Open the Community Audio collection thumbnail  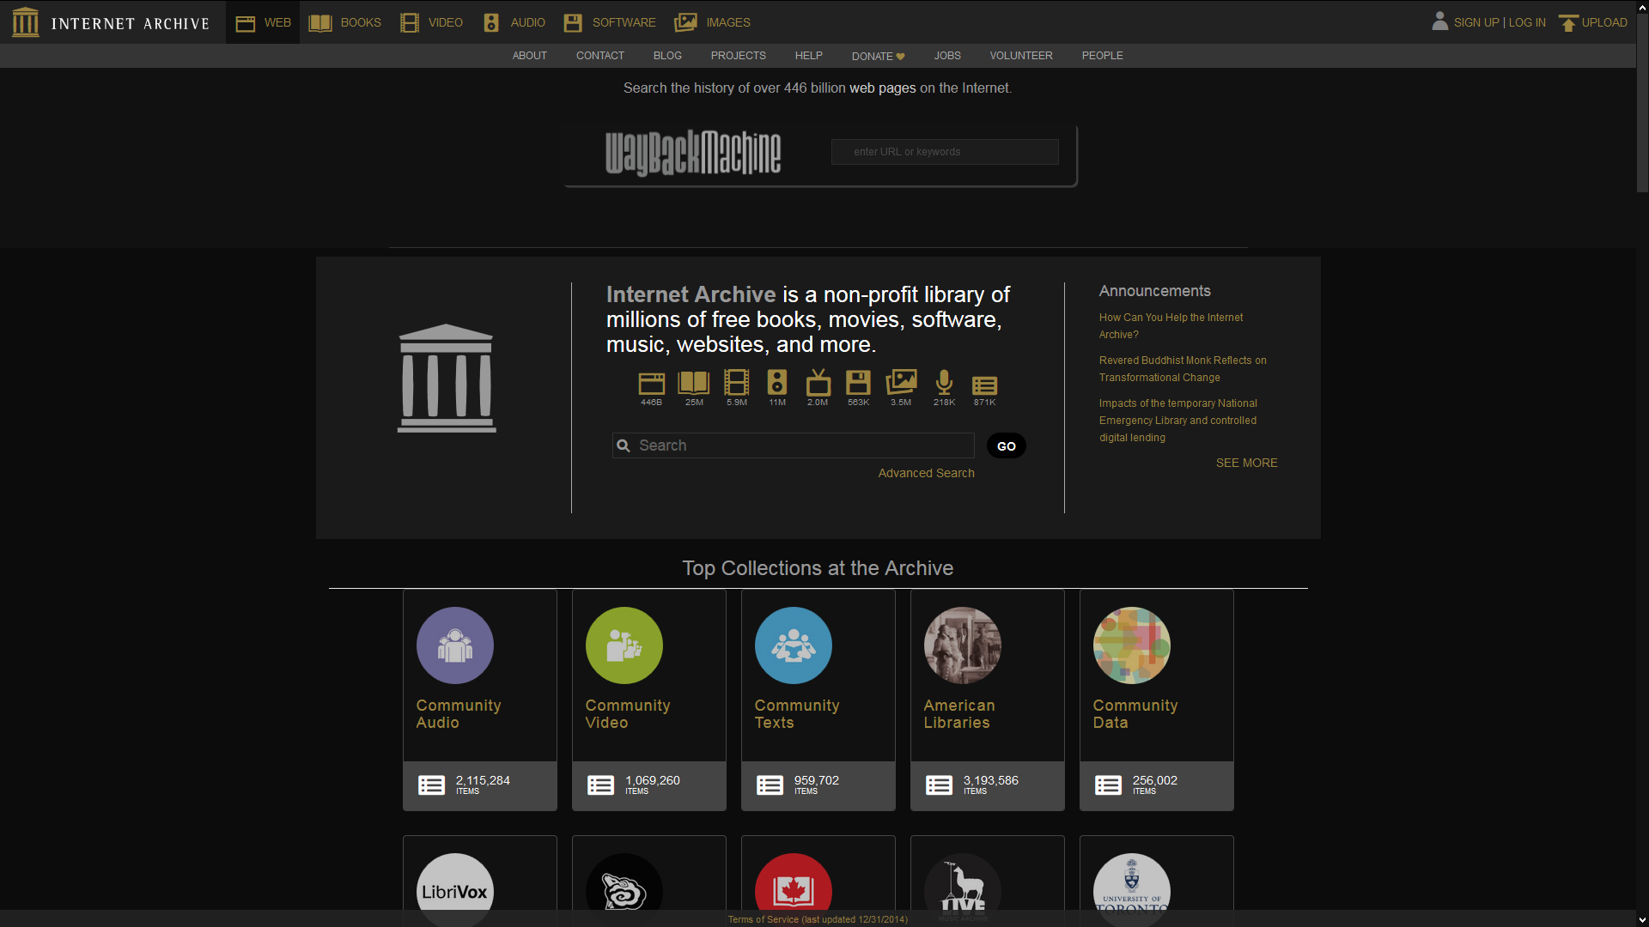click(x=454, y=645)
